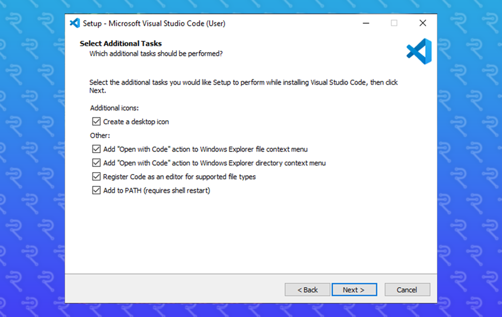The image size is (502, 317).
Task: Click the "Other:" group label
Action: click(100, 136)
